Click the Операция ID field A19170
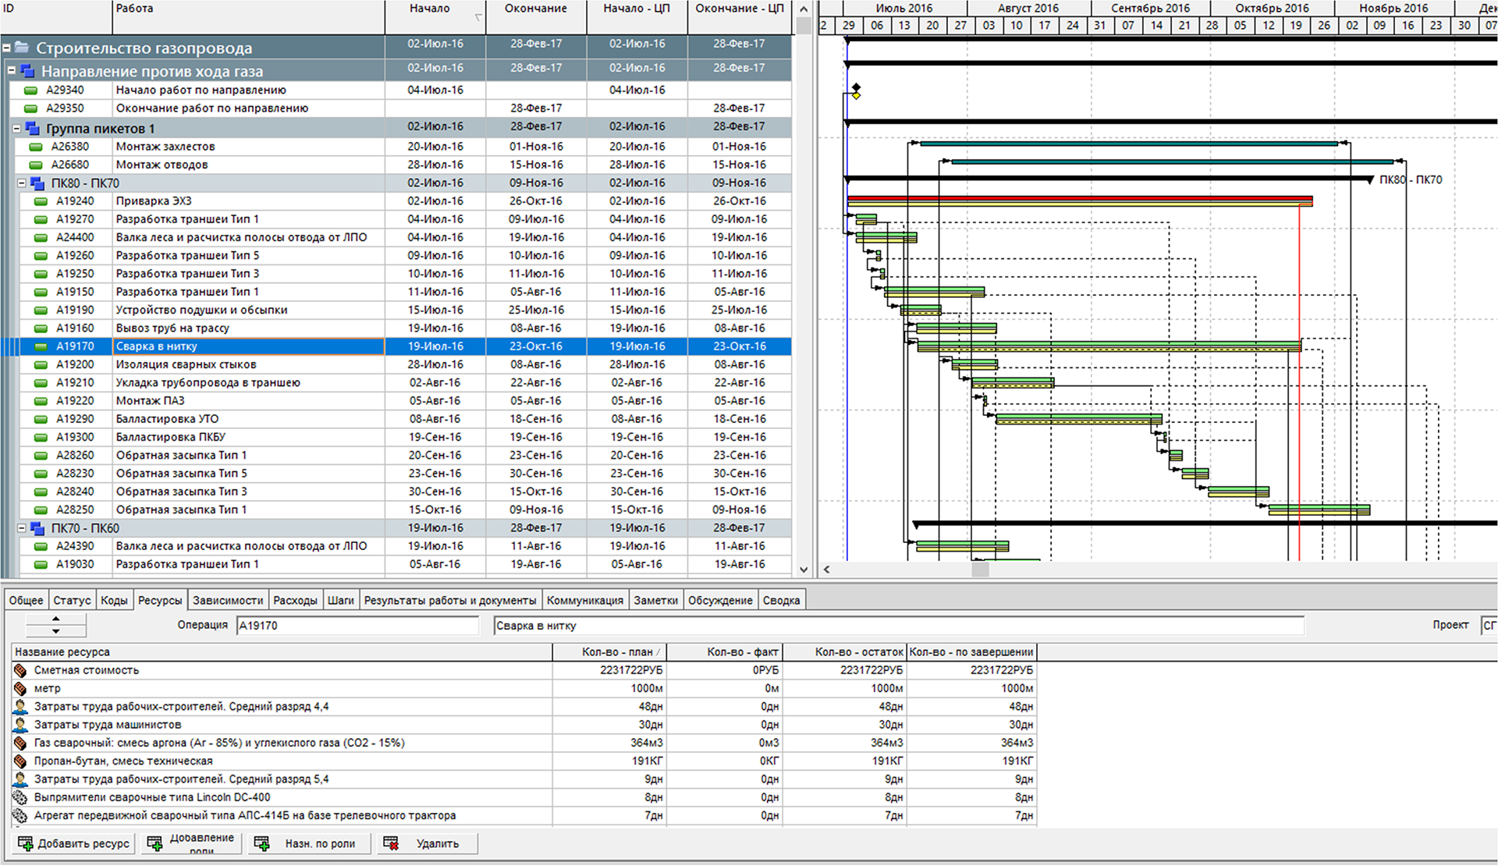Image resolution: width=1498 pixels, height=866 pixels. pos(357,626)
